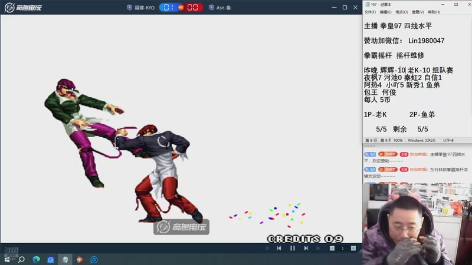Click the line '拳霸摇杆 摇杆维修' in Notepad
The image size is (472, 265).
pyautogui.click(x=394, y=55)
